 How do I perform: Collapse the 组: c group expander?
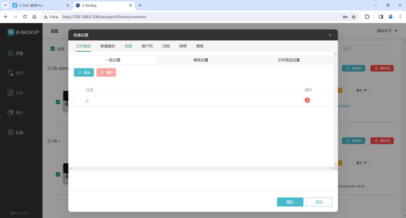click(50, 141)
